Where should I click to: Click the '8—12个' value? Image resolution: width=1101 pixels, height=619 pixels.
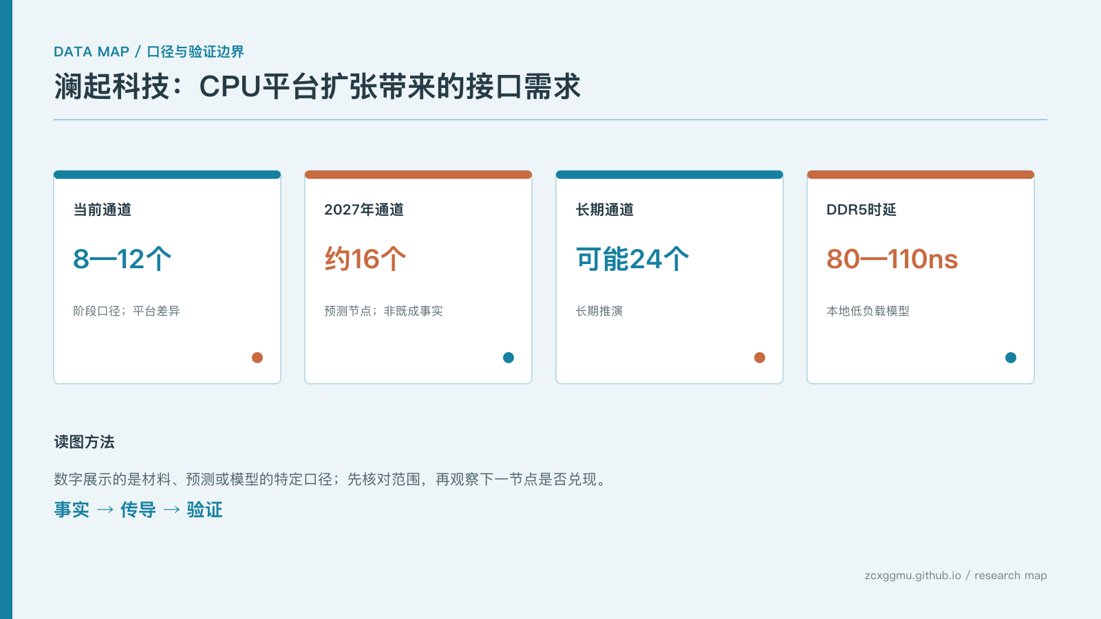122,259
